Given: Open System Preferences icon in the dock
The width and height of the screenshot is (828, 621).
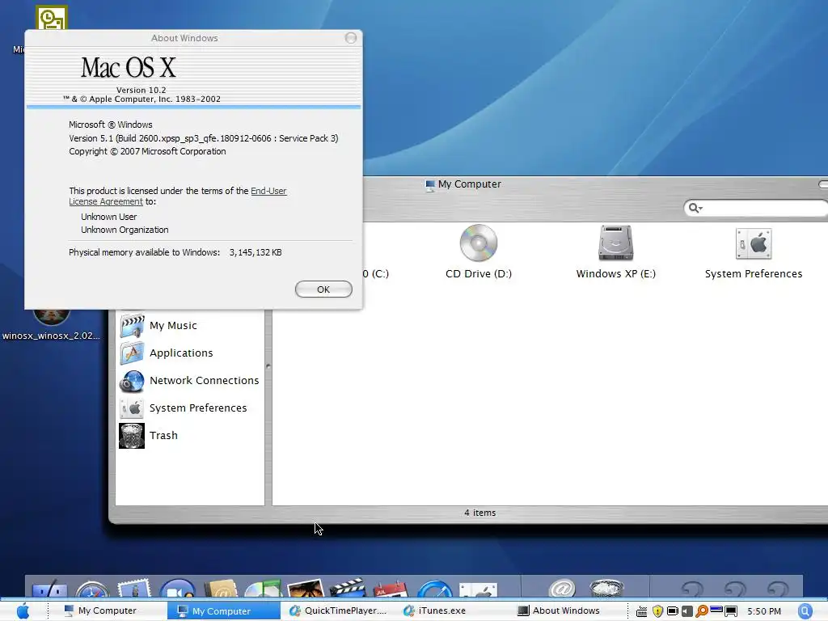Looking at the screenshot, I should (478, 589).
